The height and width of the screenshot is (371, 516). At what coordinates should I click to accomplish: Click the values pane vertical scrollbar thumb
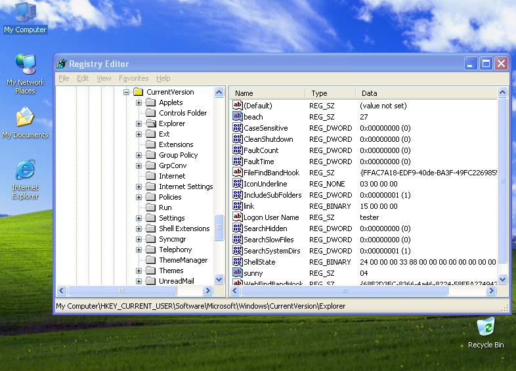[x=502, y=181]
